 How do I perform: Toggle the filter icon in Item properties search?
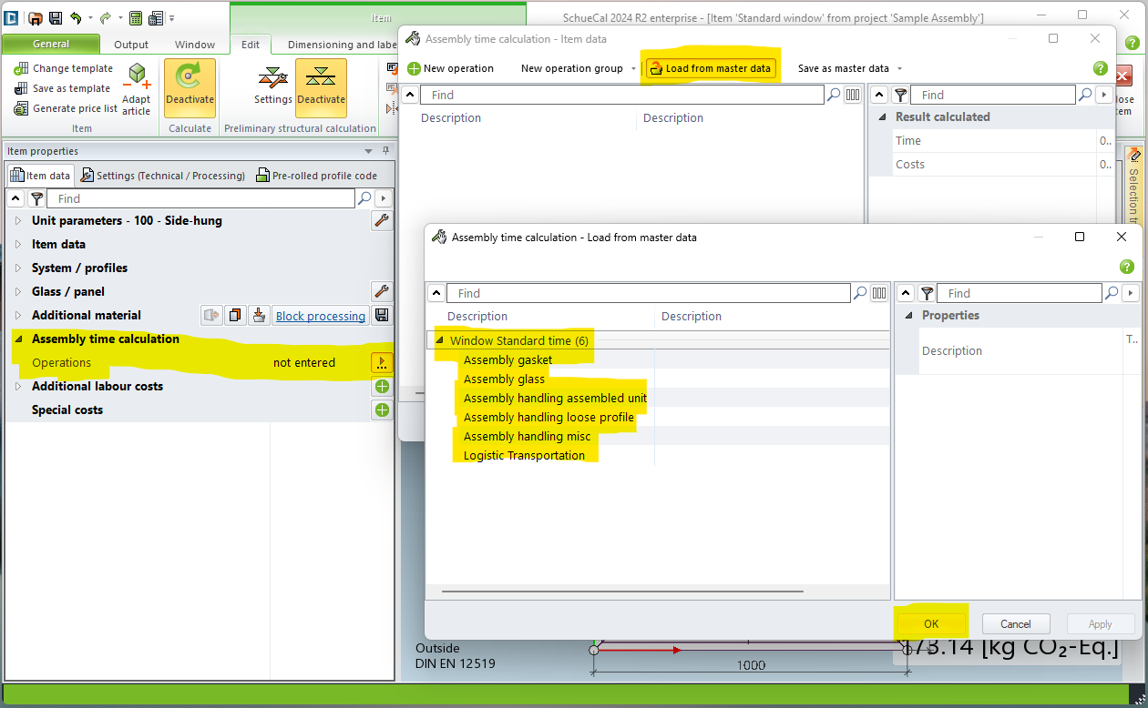point(36,198)
